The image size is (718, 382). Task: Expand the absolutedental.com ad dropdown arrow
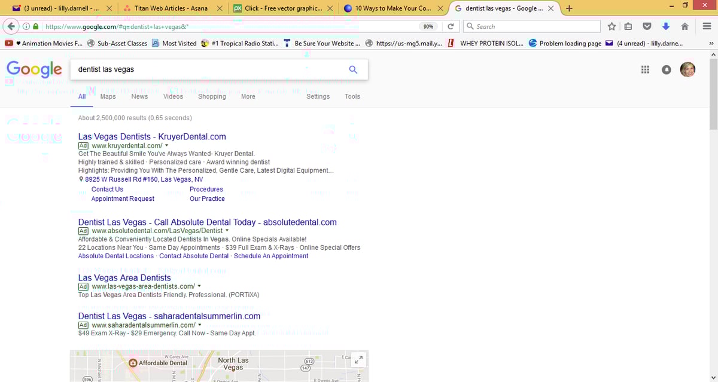(x=227, y=231)
